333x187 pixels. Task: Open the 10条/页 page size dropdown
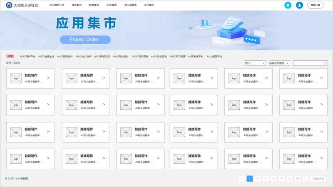319,178
